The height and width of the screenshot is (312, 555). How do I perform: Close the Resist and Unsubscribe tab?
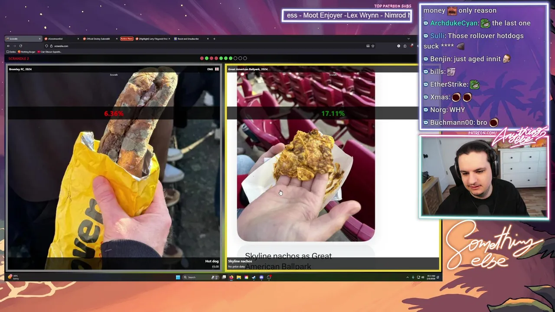tap(208, 39)
